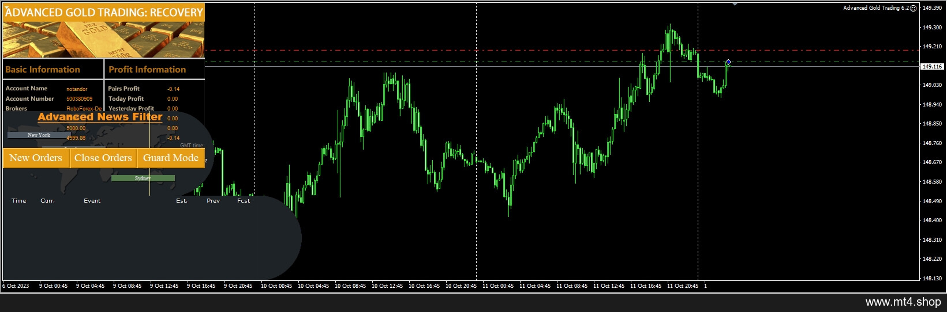Viewport: 947px width, 312px height.
Task: Click the 148.670 price scale label
Action: [933, 162]
